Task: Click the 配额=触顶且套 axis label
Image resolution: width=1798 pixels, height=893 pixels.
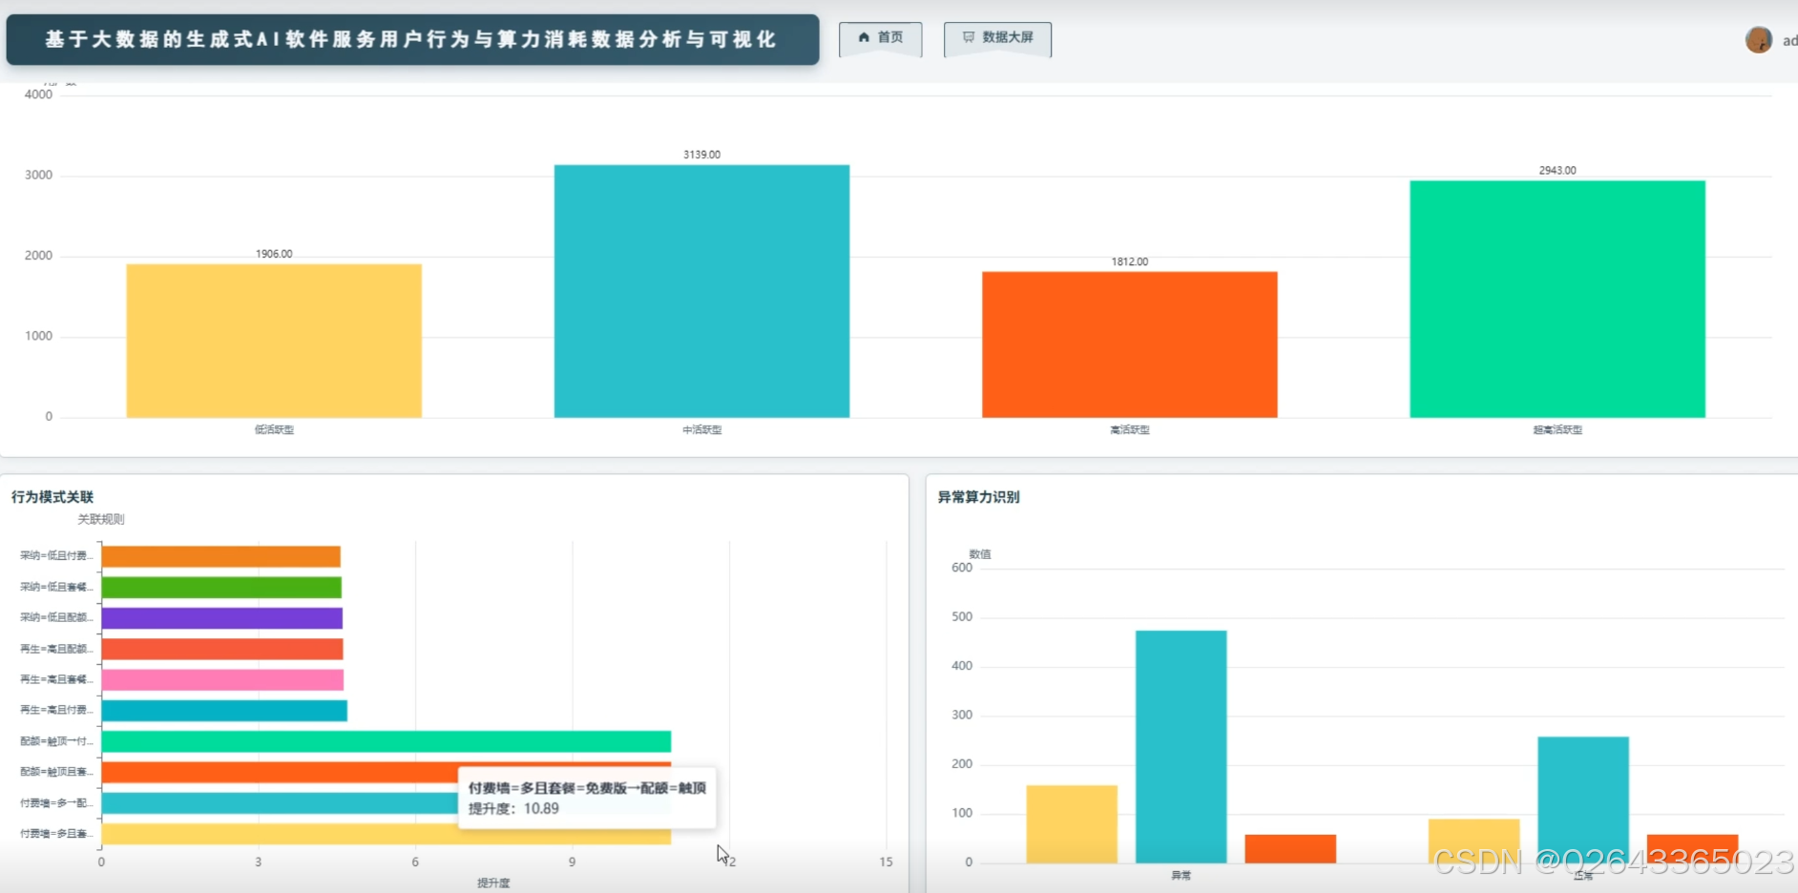Action: [56, 772]
